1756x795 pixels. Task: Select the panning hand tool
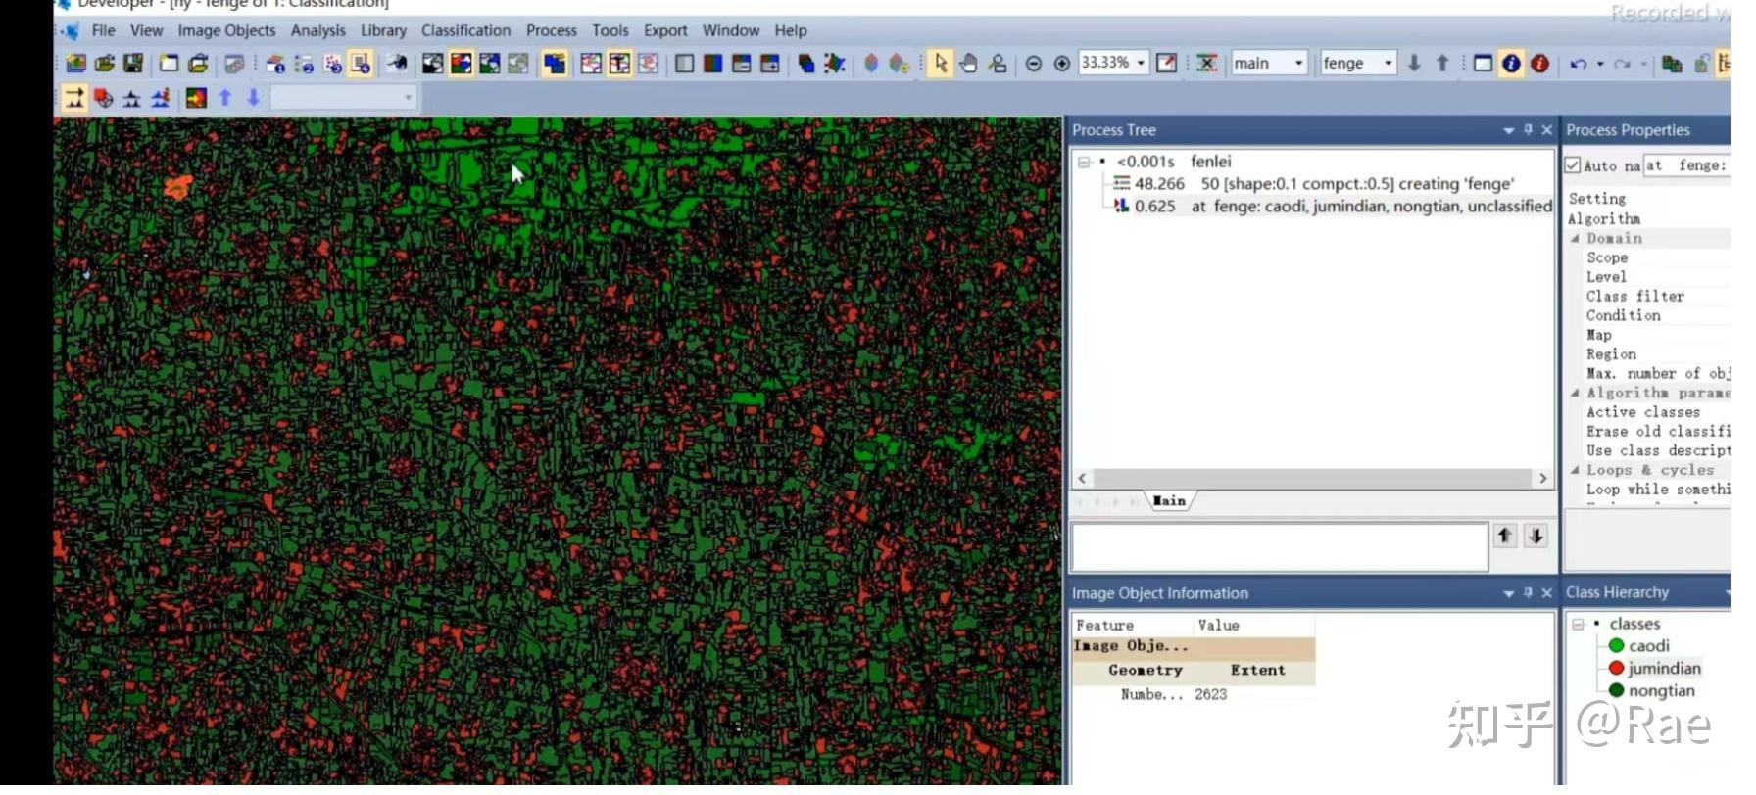tap(968, 64)
